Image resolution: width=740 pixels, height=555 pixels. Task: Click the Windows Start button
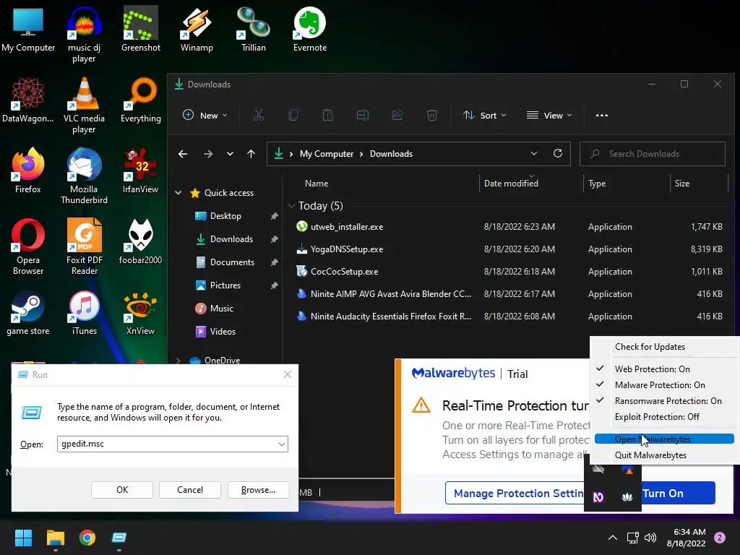(x=23, y=538)
